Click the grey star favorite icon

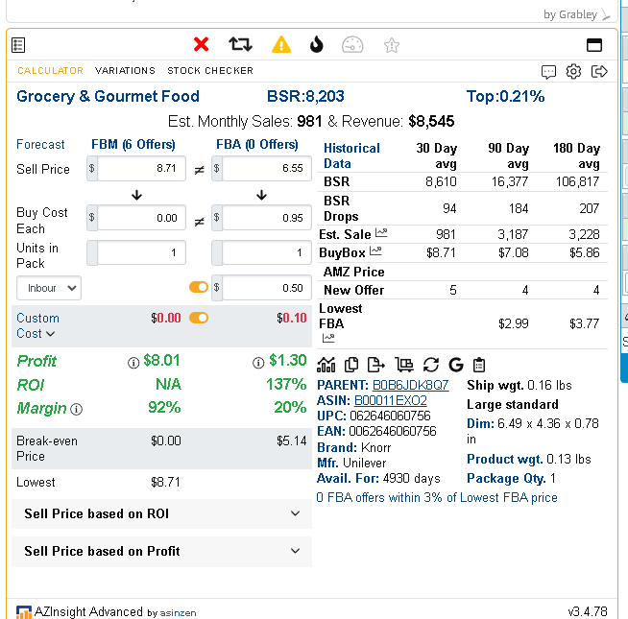(391, 45)
